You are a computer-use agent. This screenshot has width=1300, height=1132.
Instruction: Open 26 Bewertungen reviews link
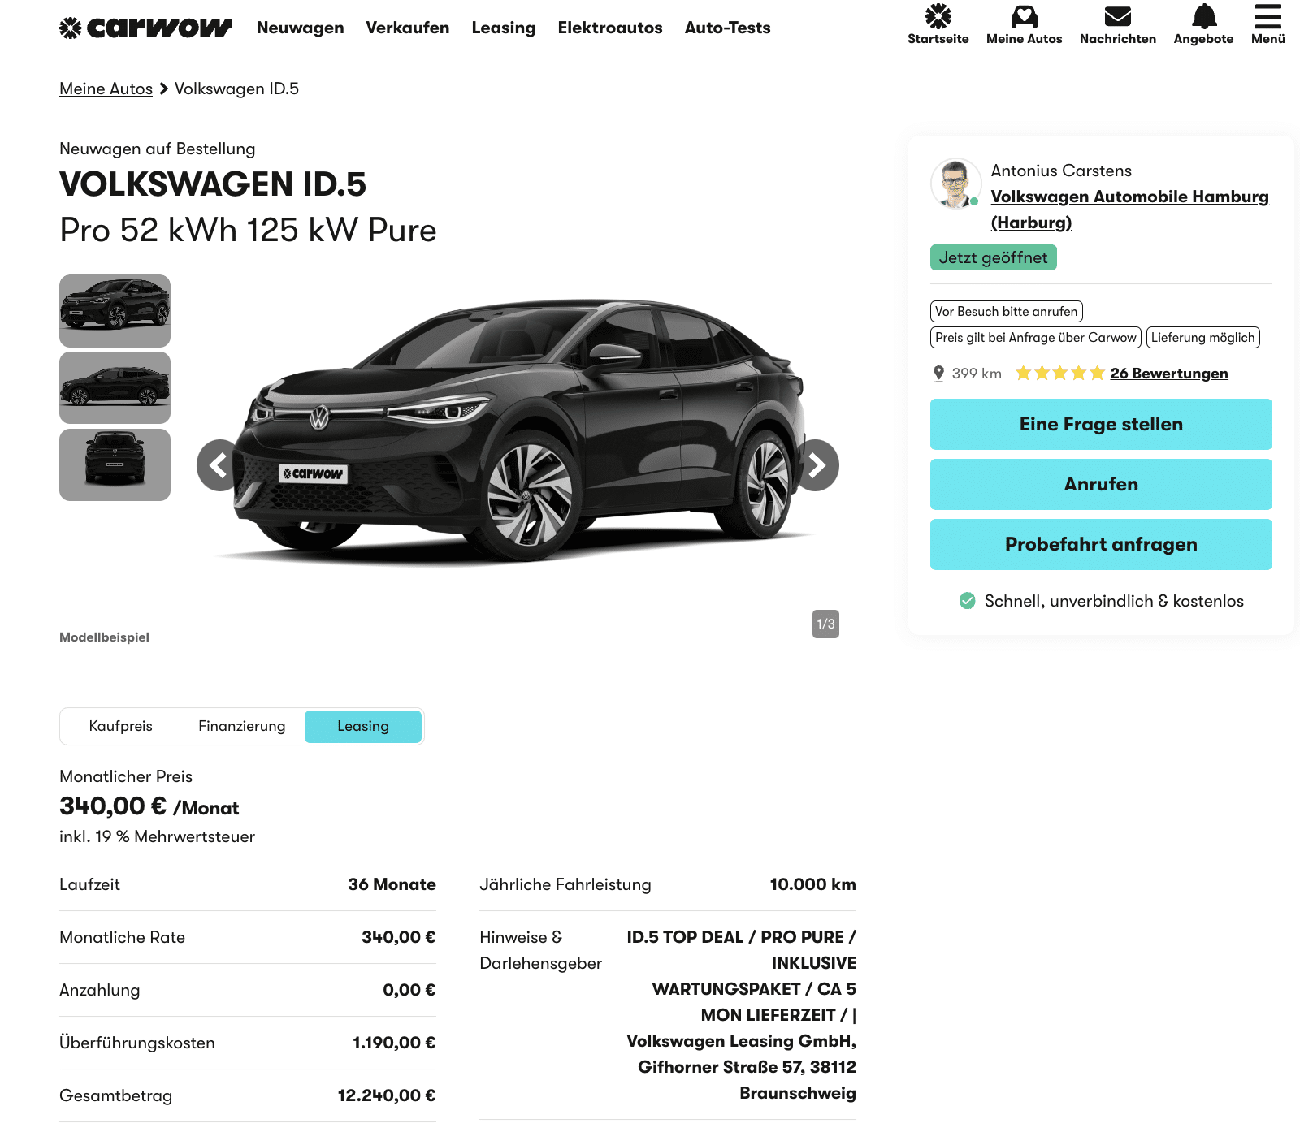pyautogui.click(x=1168, y=374)
